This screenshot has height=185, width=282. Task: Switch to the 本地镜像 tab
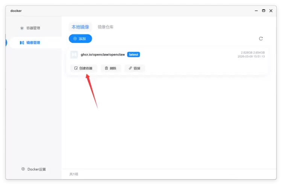point(80,27)
